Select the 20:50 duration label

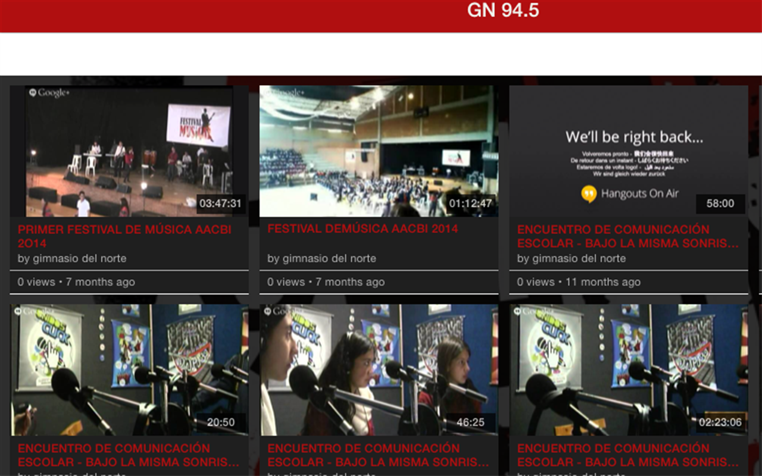point(220,422)
